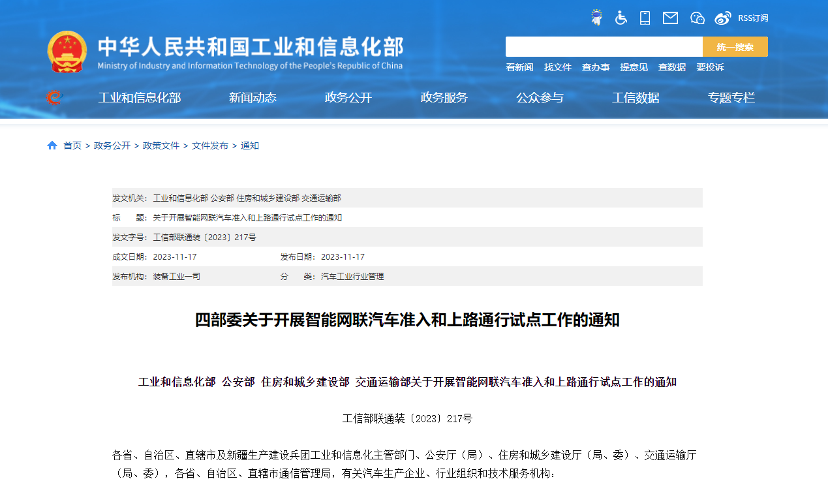Open the 看新闻 quick link
This screenshot has height=494, width=828.
tap(519, 67)
